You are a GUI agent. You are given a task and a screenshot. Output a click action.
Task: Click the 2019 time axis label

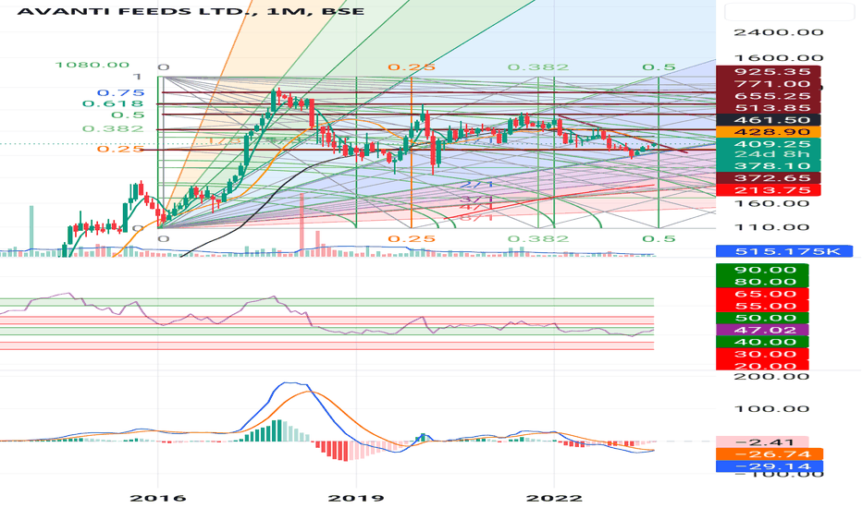(356, 498)
